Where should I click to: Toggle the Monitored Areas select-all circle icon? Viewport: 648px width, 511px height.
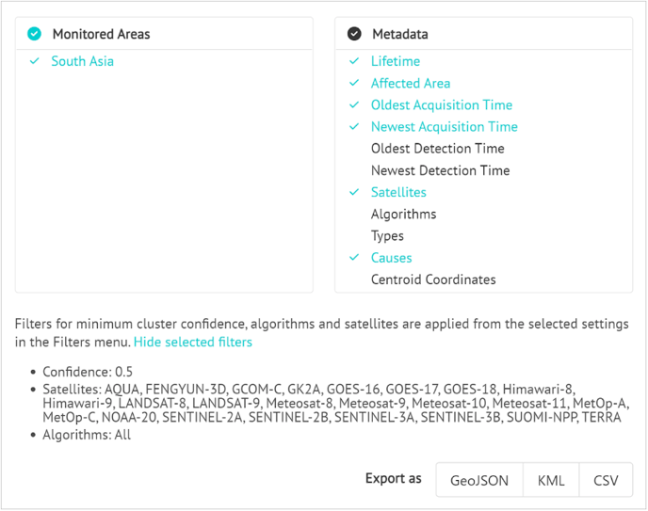(34, 34)
